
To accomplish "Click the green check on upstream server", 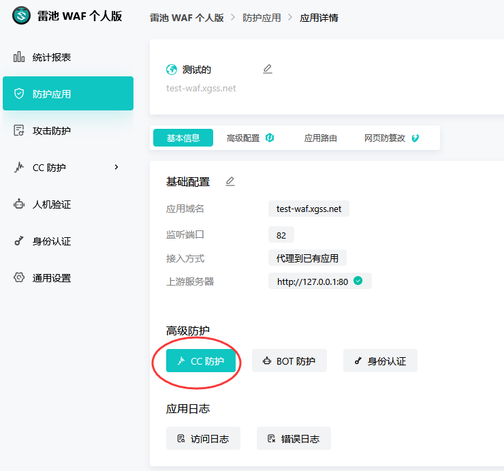I will point(358,281).
